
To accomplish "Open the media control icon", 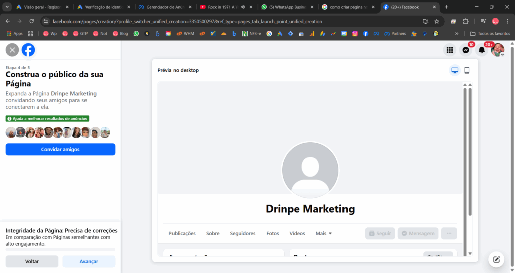I will tap(483, 21).
